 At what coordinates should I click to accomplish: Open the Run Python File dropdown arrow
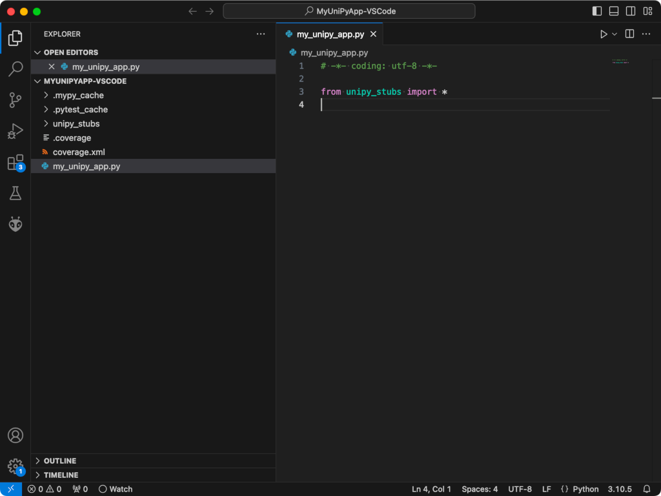(615, 34)
